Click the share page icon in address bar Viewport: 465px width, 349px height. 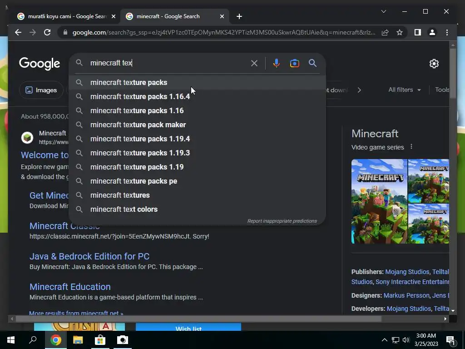click(x=385, y=32)
